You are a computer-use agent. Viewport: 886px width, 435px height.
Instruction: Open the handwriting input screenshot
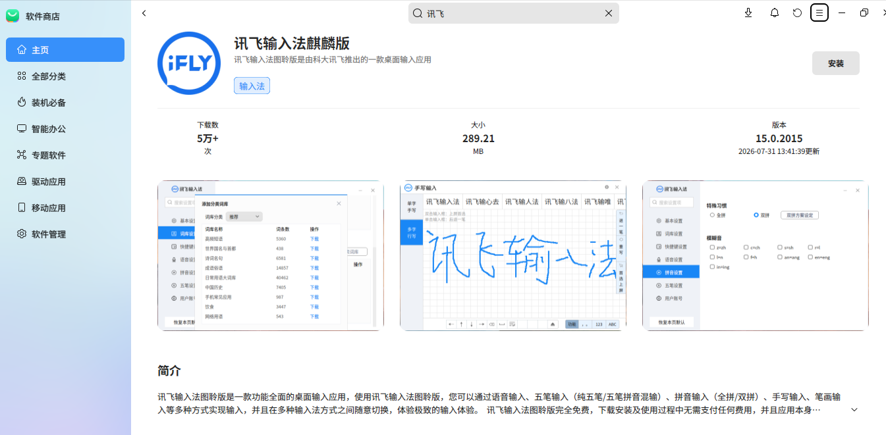point(513,255)
